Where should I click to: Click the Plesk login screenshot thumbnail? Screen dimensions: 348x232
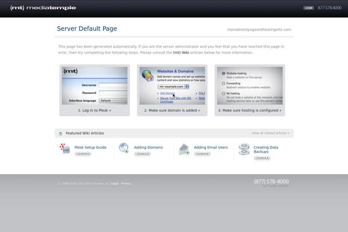[x=95, y=85]
